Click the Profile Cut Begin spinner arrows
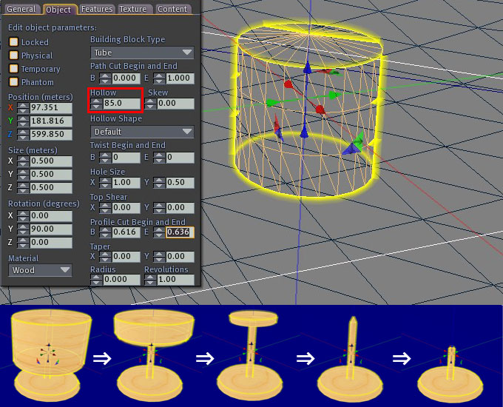This screenshot has height=407, width=503. (x=105, y=232)
